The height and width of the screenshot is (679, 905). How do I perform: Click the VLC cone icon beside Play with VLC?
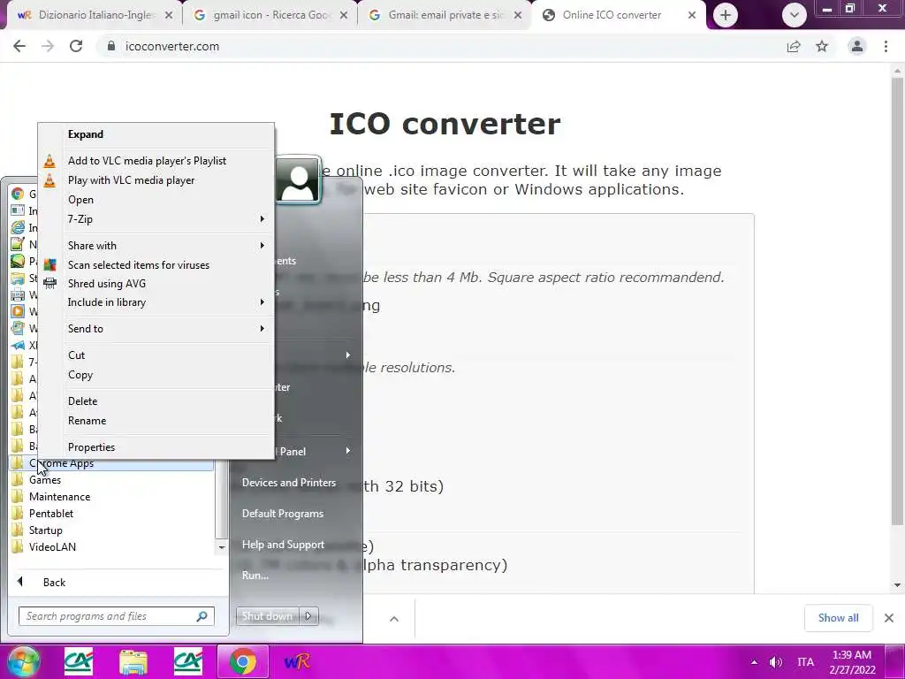[x=49, y=180]
